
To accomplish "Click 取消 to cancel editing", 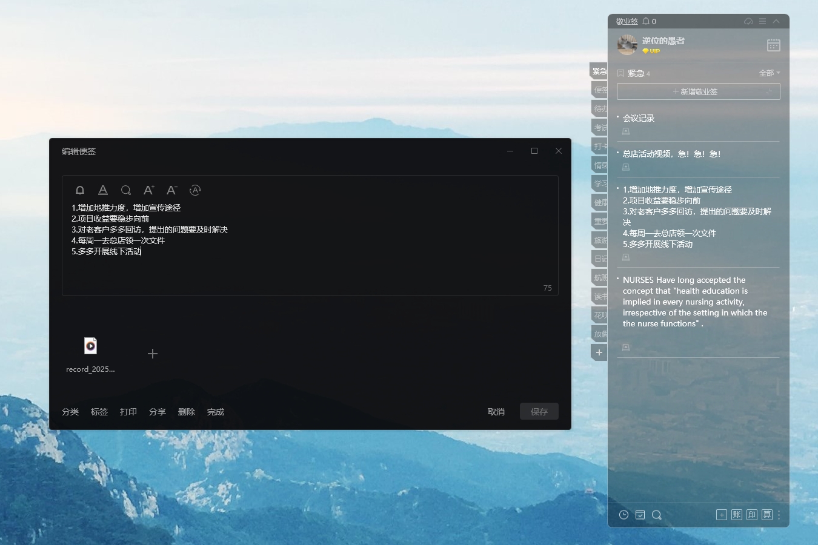I will (496, 412).
